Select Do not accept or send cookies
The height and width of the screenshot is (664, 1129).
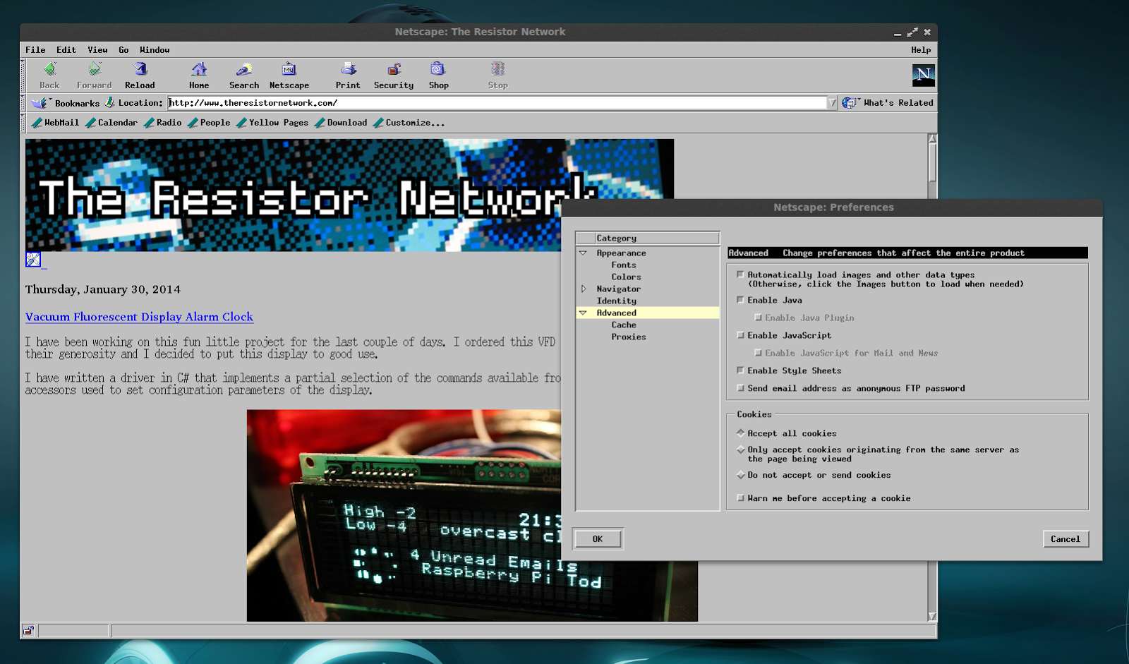coord(740,475)
